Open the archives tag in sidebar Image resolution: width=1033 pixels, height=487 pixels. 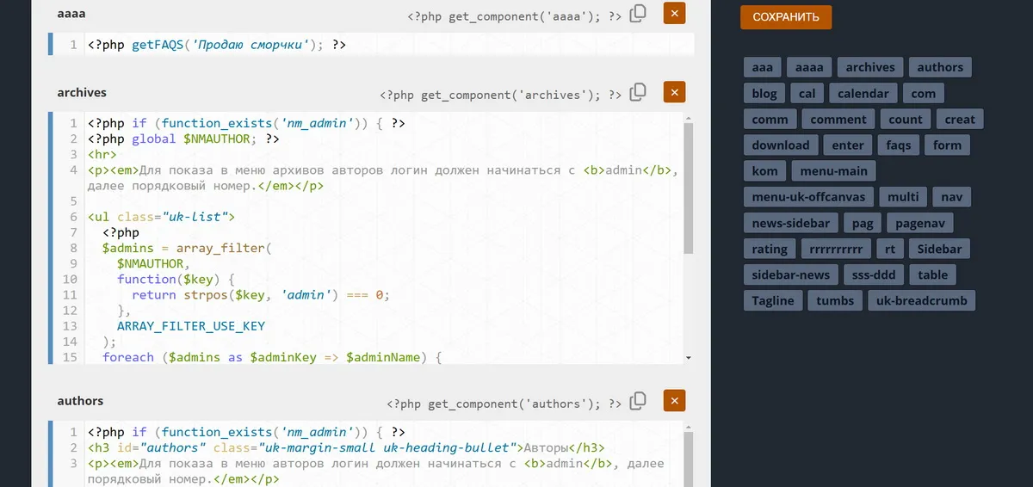point(870,67)
